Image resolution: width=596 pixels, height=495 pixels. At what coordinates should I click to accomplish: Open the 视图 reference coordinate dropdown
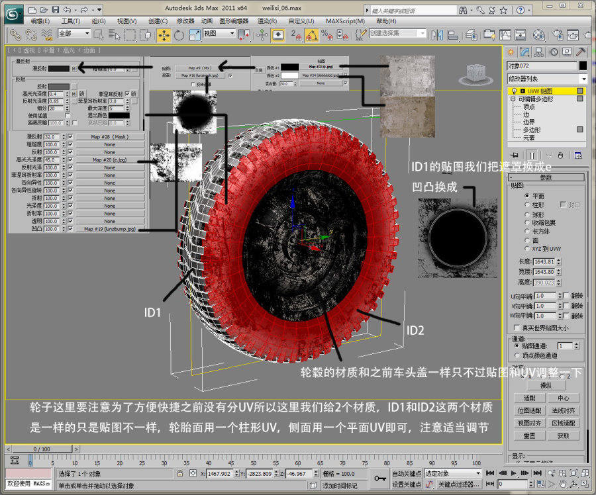pyautogui.click(x=219, y=34)
